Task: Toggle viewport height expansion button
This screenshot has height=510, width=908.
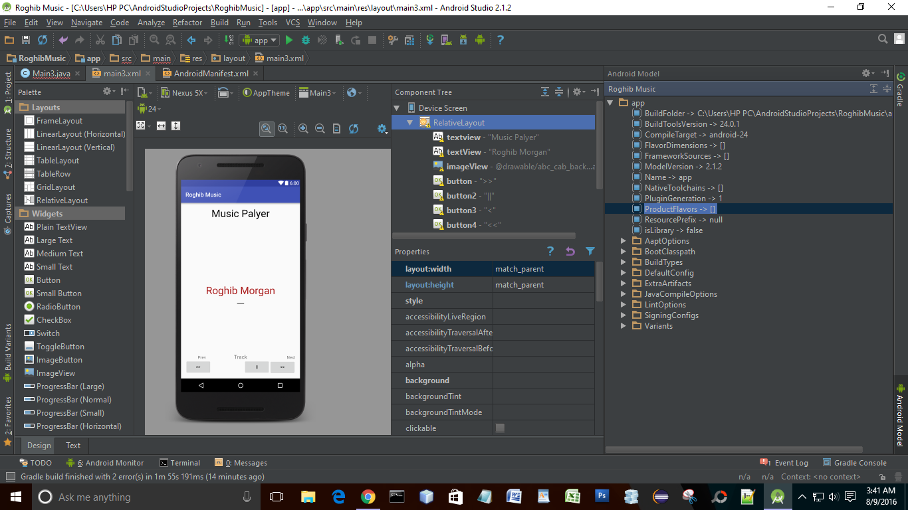Action: coord(175,126)
